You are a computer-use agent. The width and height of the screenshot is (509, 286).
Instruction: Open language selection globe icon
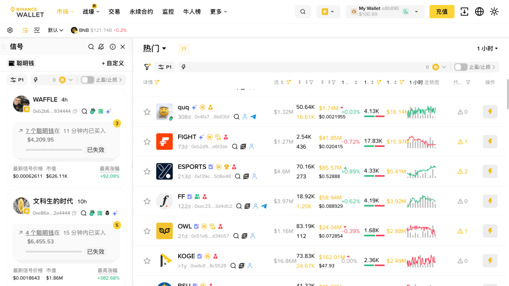[x=480, y=12]
